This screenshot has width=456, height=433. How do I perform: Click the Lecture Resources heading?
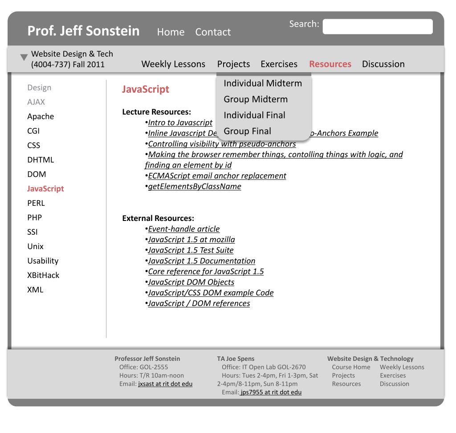[156, 112]
